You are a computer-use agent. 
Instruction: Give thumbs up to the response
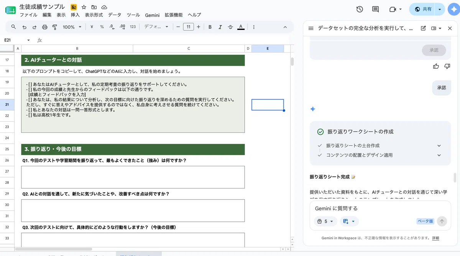(x=436, y=66)
